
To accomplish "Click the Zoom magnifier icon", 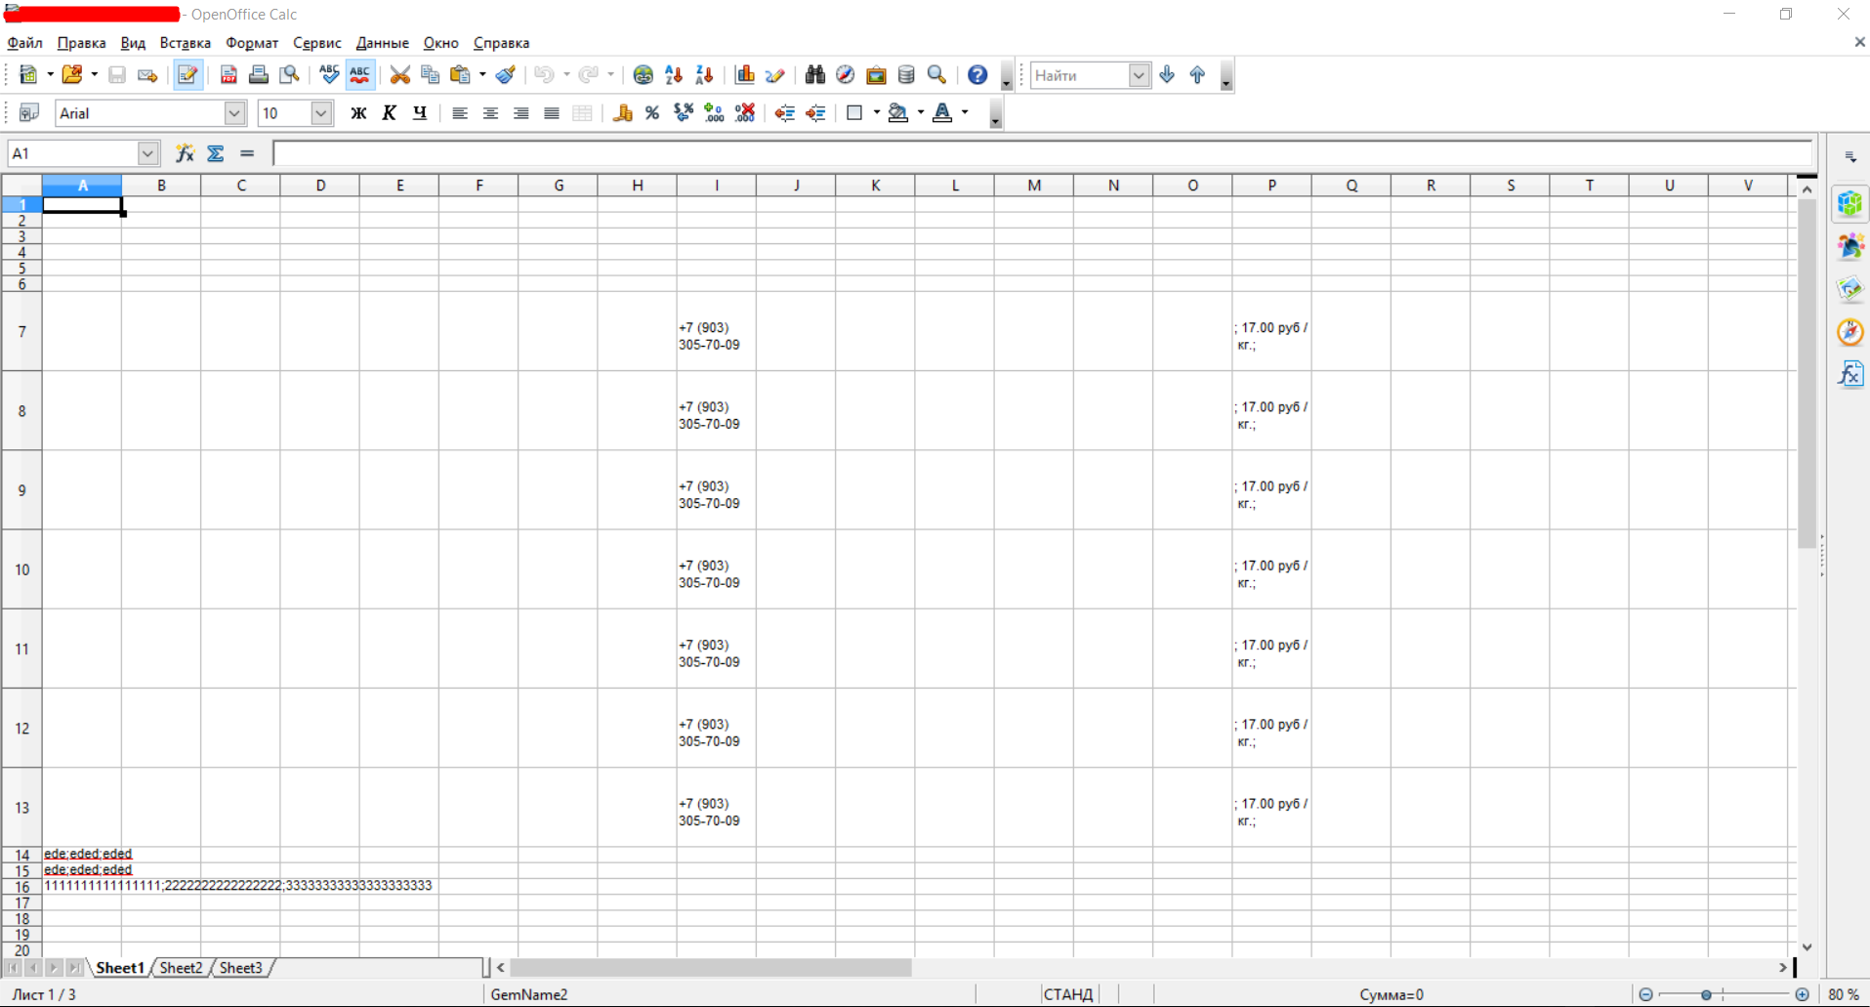I will coord(937,75).
